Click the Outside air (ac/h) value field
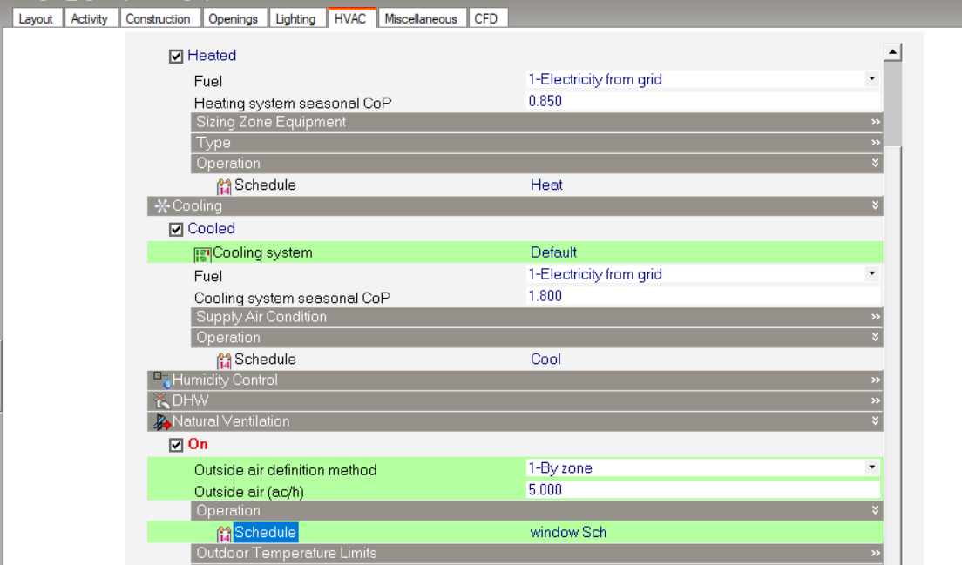Screen dimensions: 962x565 pos(703,489)
